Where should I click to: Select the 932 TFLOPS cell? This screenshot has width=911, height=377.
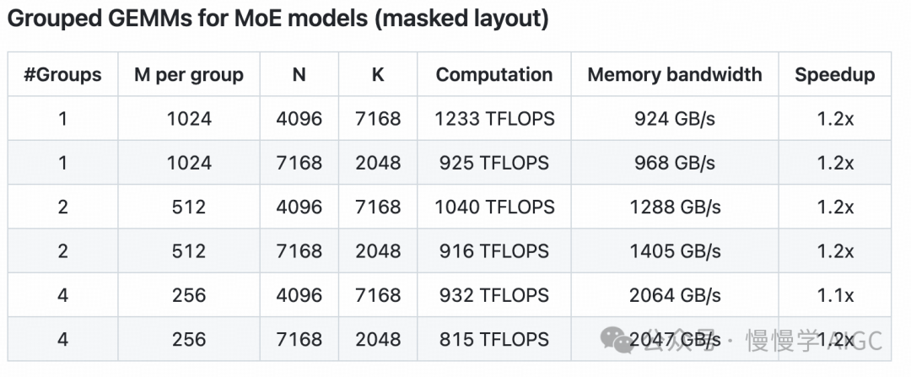[x=494, y=295]
